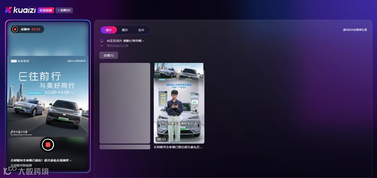Switch to the 全片 tab
This screenshot has height=178, width=377.
pyautogui.click(x=141, y=30)
